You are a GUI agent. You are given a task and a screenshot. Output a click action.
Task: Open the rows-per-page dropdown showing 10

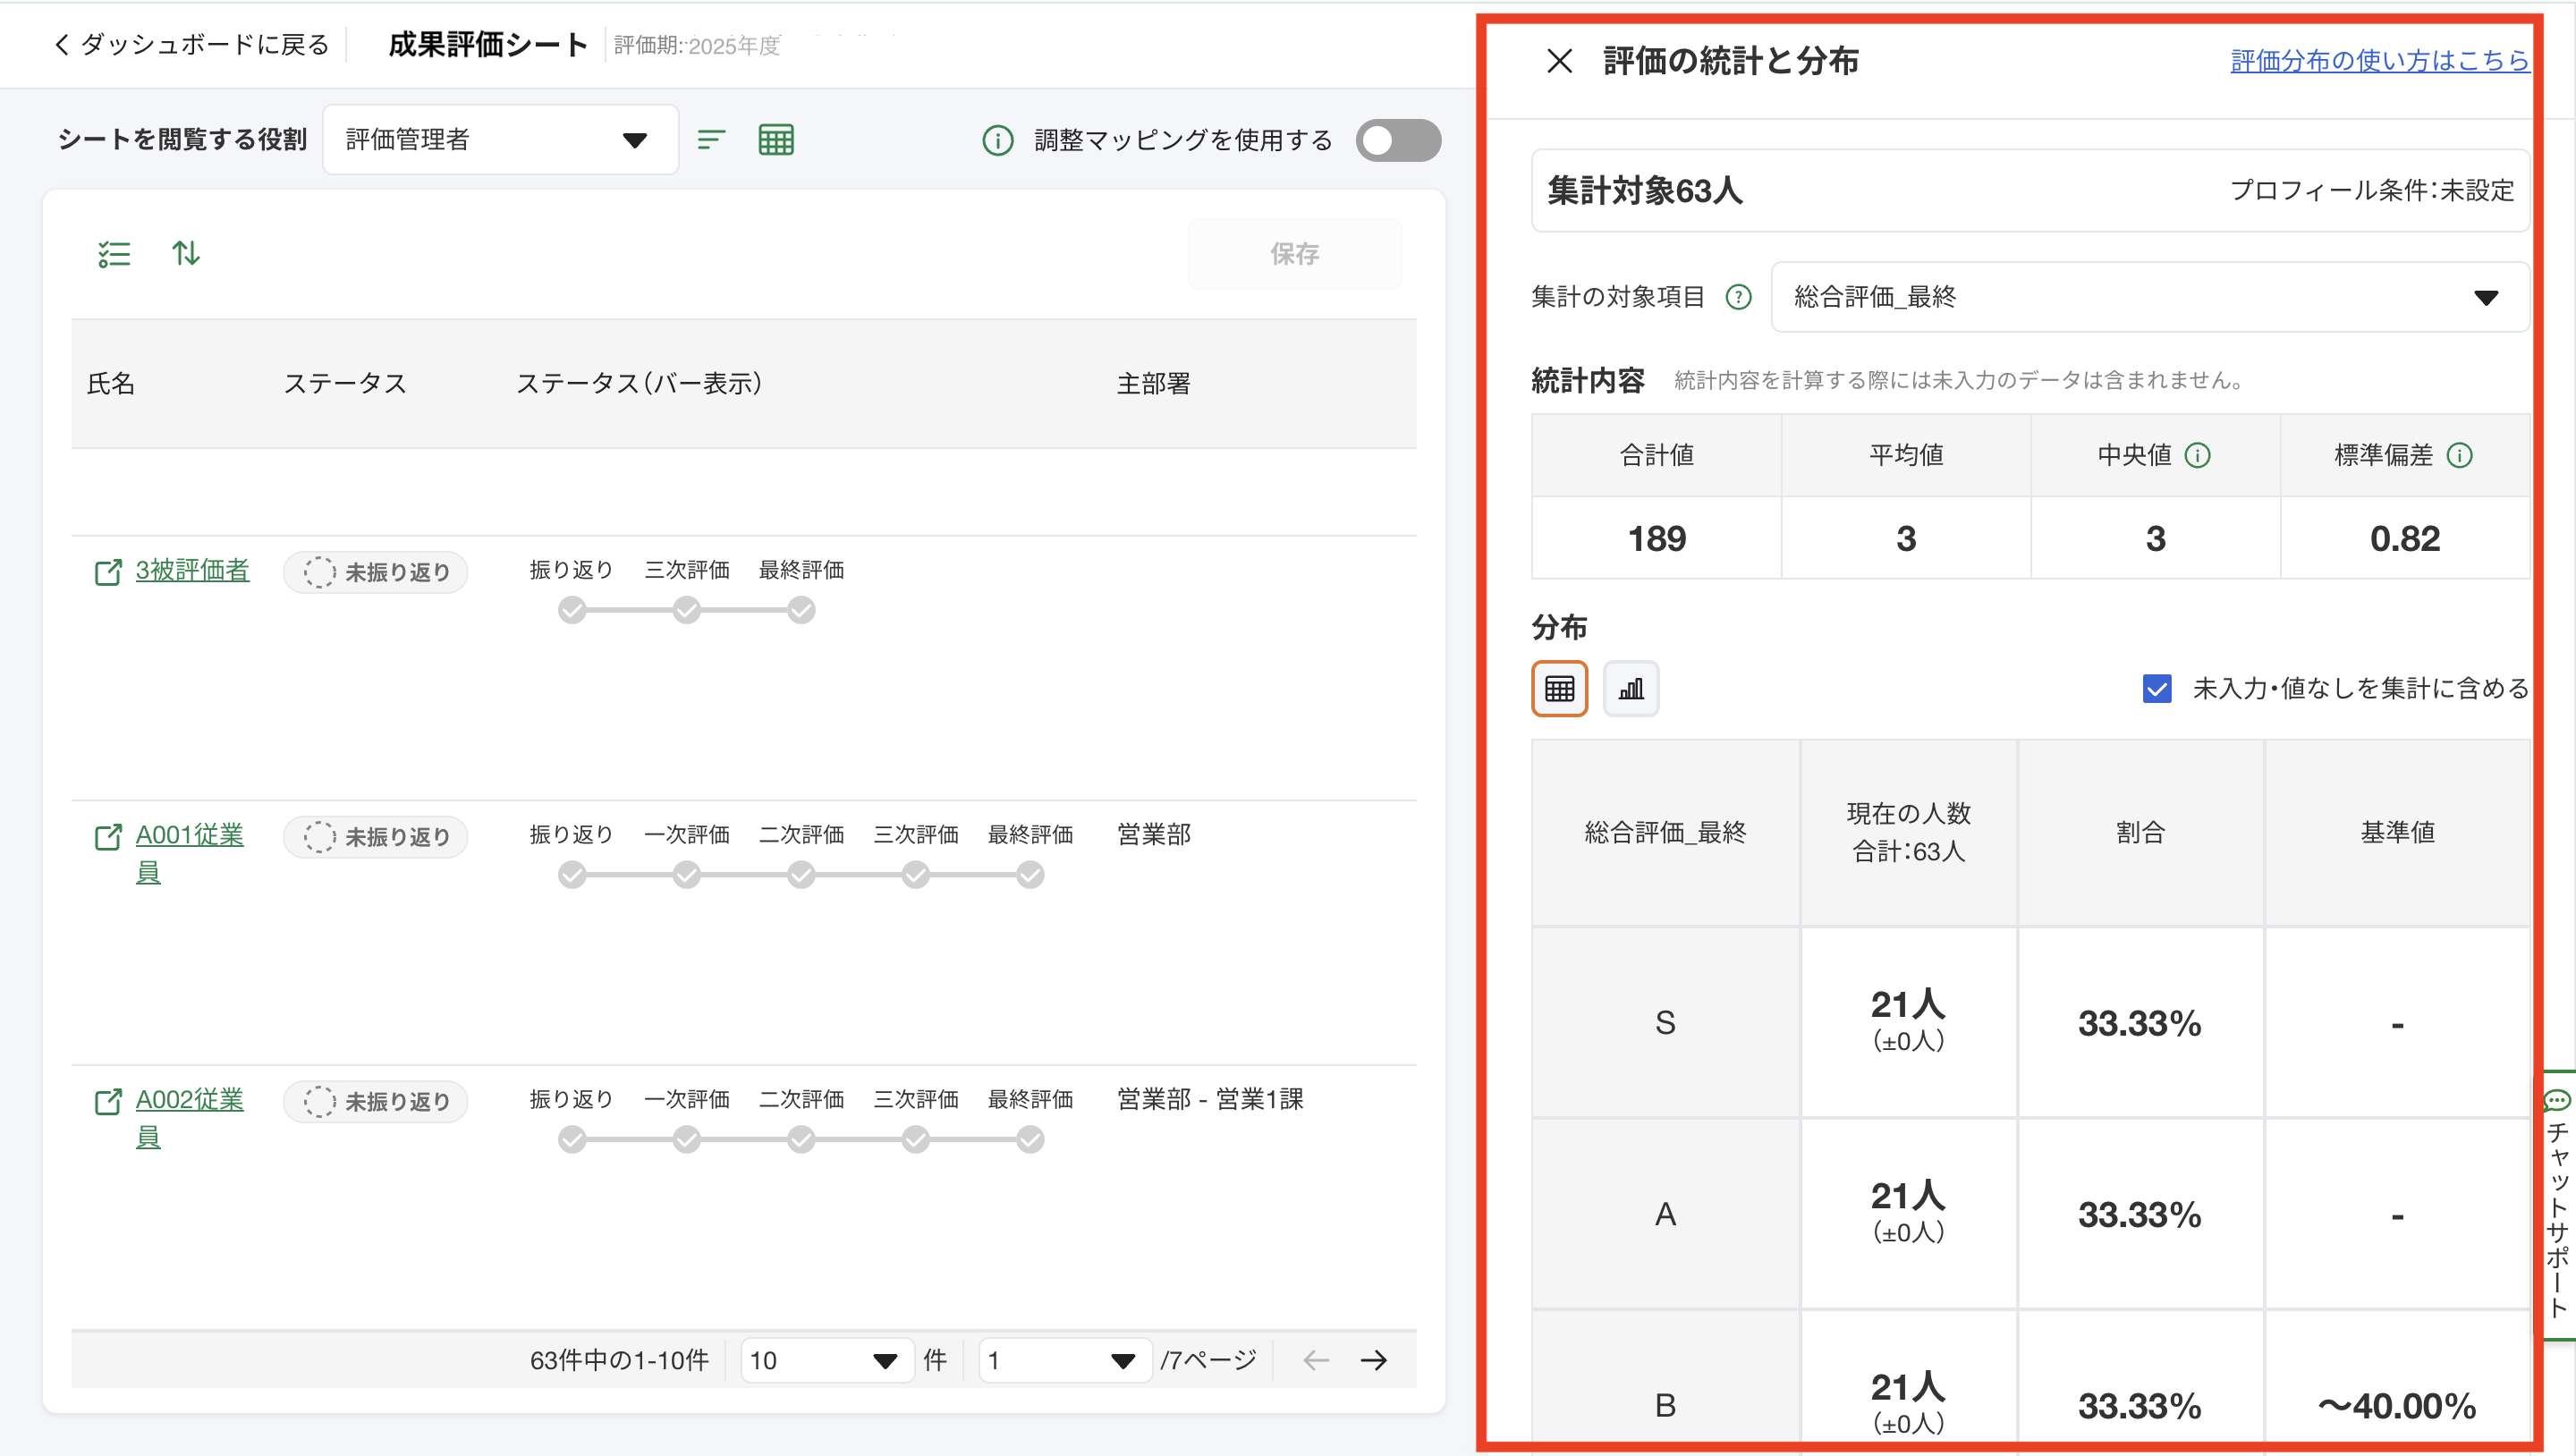pyautogui.click(x=826, y=1360)
